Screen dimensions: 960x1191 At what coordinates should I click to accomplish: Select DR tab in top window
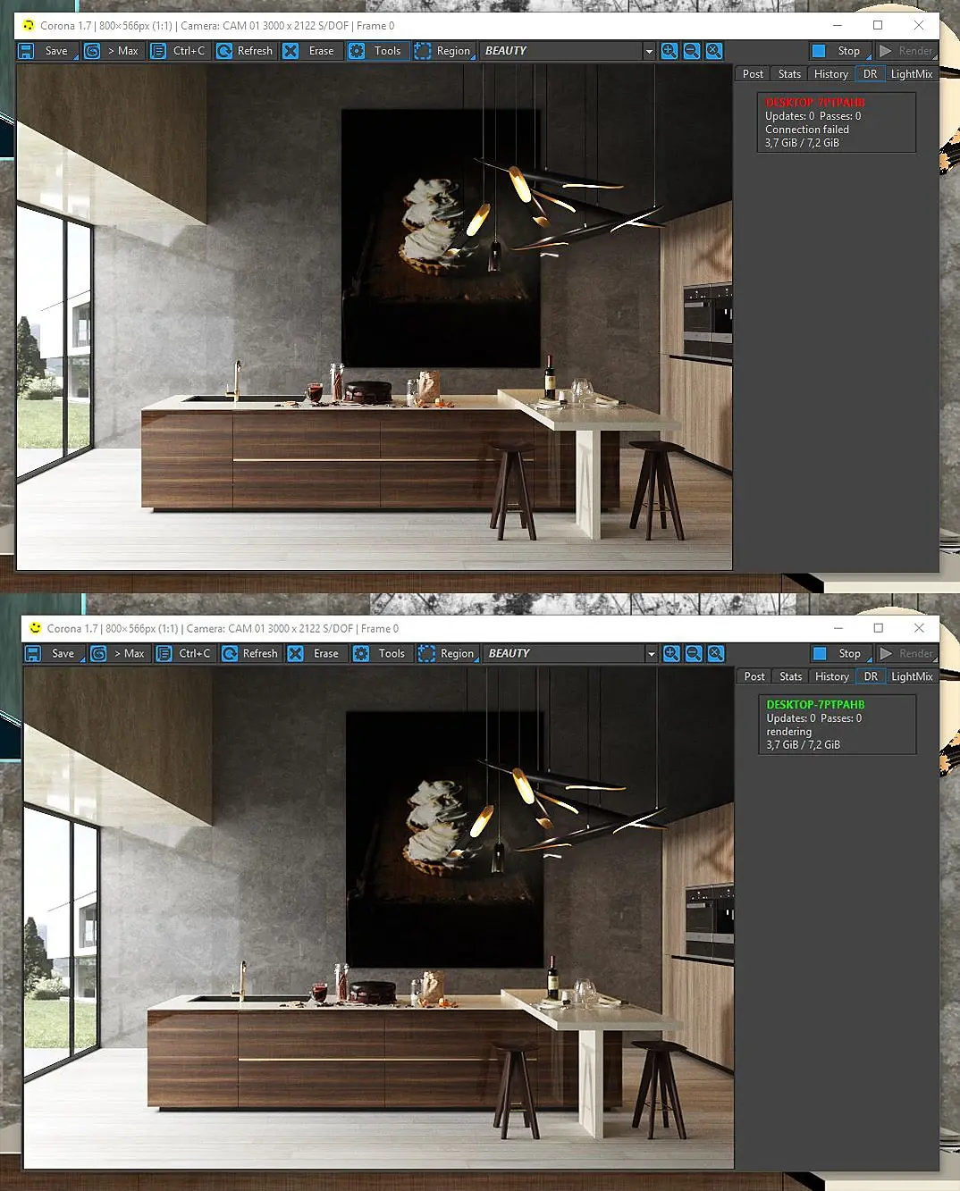(x=870, y=74)
